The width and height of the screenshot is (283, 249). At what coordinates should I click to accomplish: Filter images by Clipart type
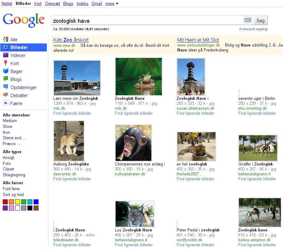click(x=8, y=169)
